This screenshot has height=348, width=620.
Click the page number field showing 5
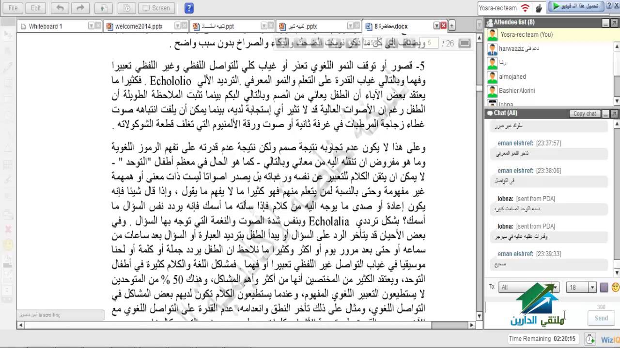click(x=429, y=43)
